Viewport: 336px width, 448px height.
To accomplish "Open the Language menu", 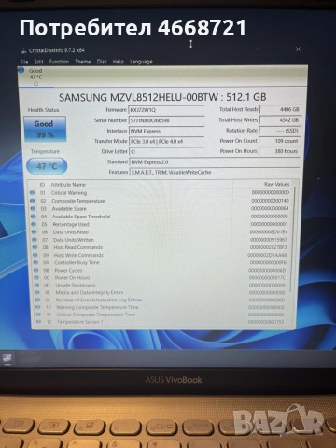I will click(141, 62).
